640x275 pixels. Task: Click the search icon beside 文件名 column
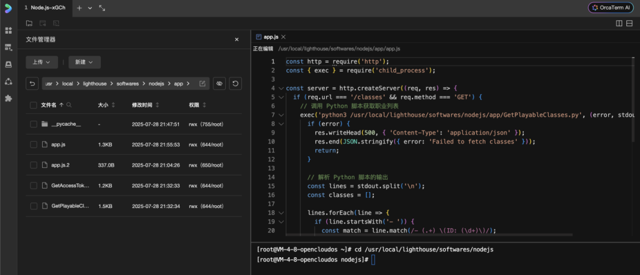click(x=69, y=105)
